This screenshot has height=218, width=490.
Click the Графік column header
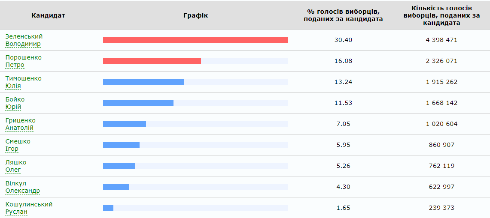[195, 15]
